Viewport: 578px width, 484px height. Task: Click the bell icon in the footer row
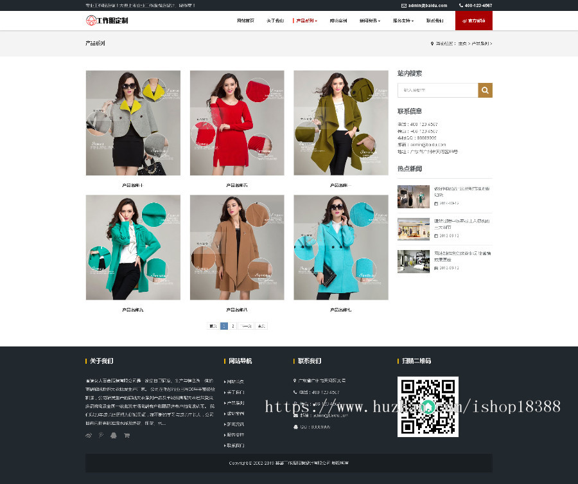pos(114,436)
